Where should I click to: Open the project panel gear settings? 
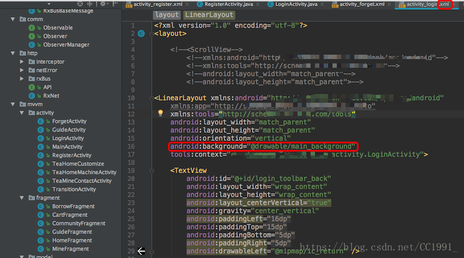[103, 4]
